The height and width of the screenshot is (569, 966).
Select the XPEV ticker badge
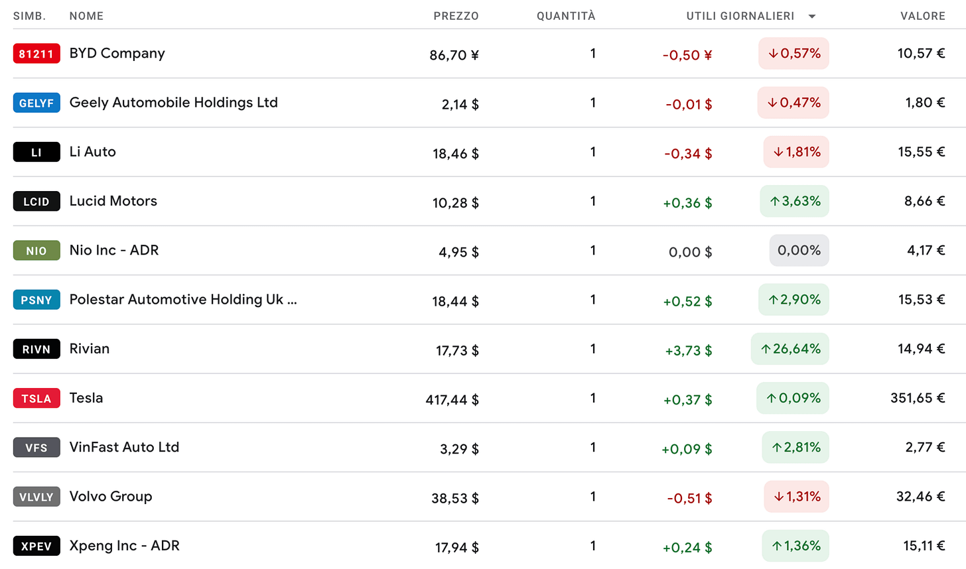pyautogui.click(x=36, y=546)
